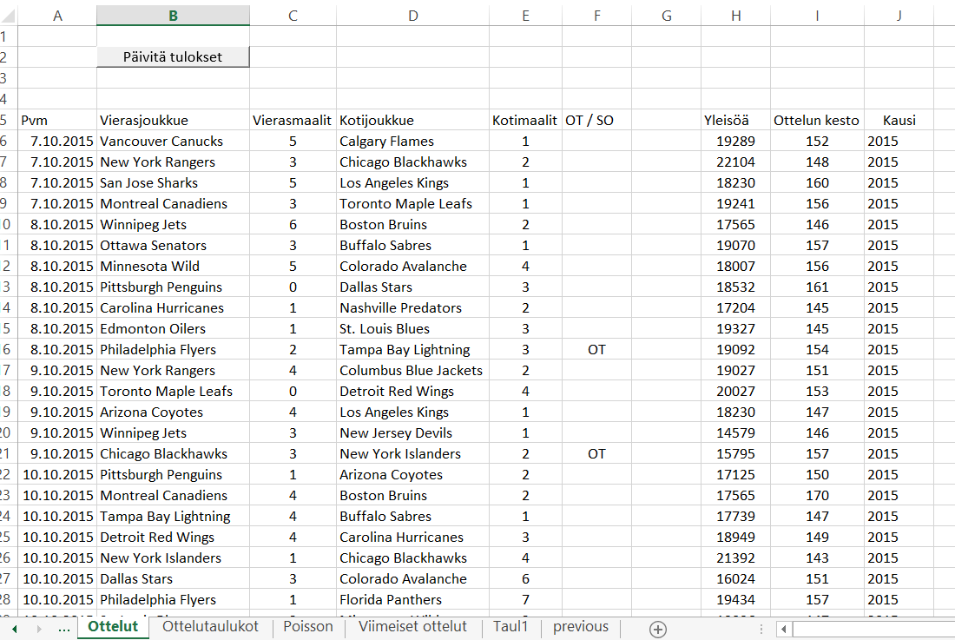The height and width of the screenshot is (640, 955).
Task: Select the Ottelun kesto header cell
Action: pos(816,121)
